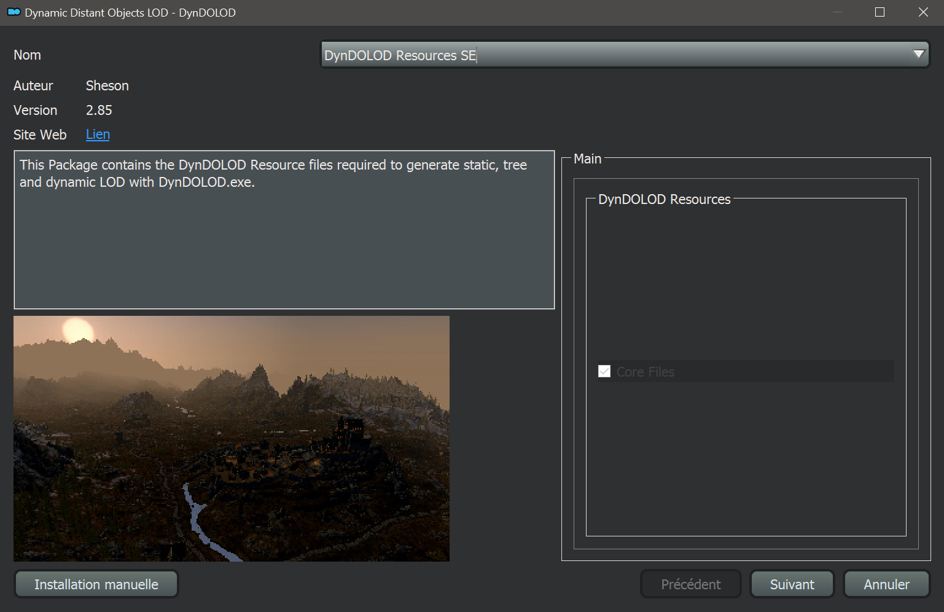Image resolution: width=944 pixels, height=612 pixels.
Task: Open the Lien website link
Action: (x=98, y=135)
